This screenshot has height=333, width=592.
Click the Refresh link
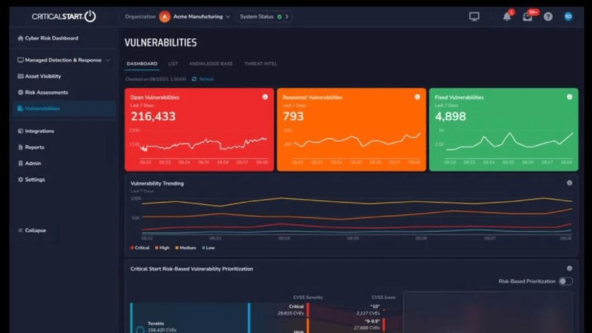tap(203, 79)
